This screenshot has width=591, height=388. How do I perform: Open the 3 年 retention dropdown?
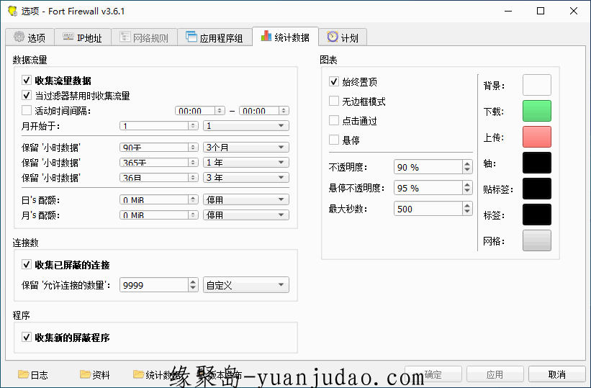[x=246, y=177]
